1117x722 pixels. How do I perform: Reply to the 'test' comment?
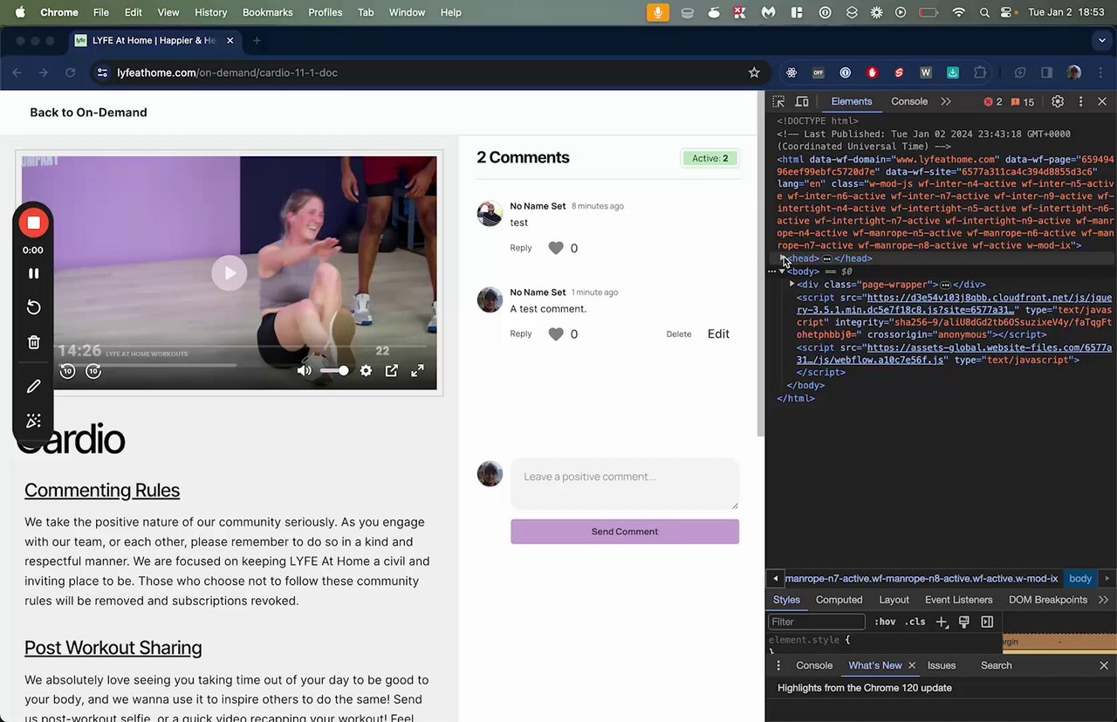[x=521, y=248]
